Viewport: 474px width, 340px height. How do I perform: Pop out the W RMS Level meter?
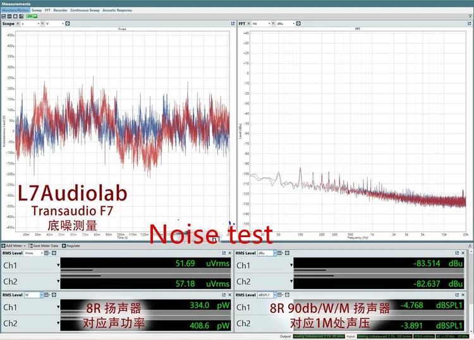pos(224,295)
